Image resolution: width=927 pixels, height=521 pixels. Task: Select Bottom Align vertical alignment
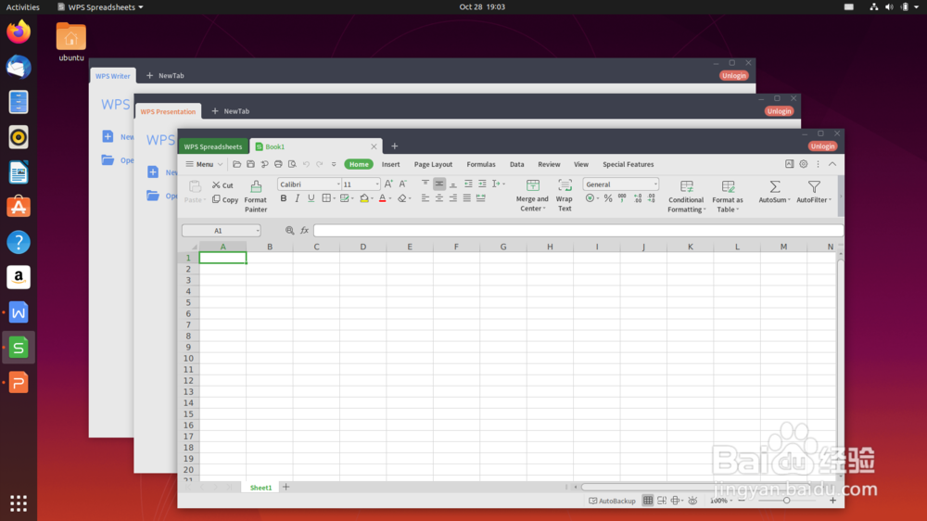(x=453, y=184)
